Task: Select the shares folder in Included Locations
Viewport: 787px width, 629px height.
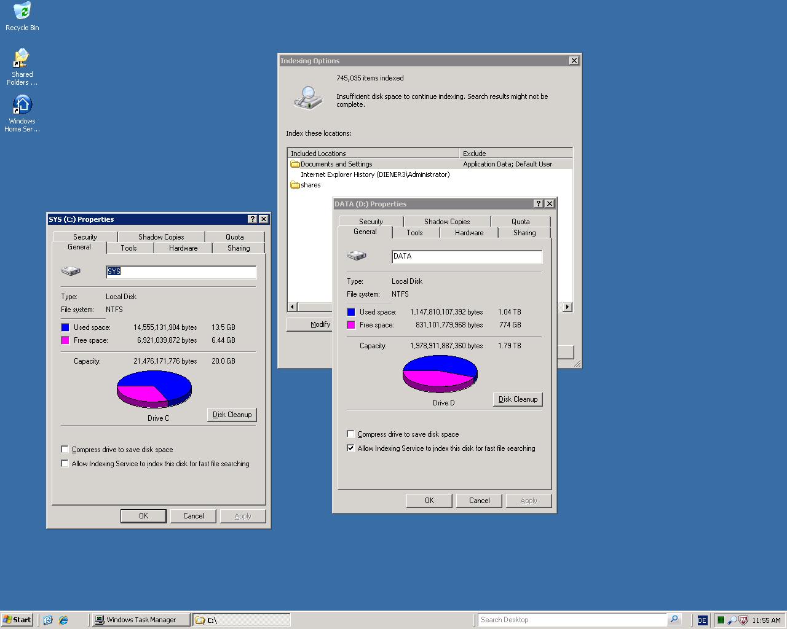Action: [310, 185]
